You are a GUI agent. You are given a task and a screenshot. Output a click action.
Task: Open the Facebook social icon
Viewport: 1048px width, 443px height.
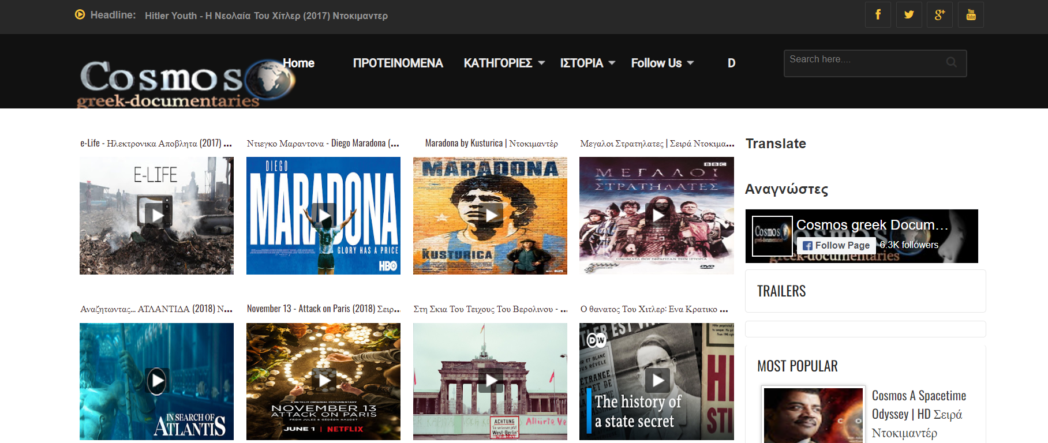tap(878, 14)
